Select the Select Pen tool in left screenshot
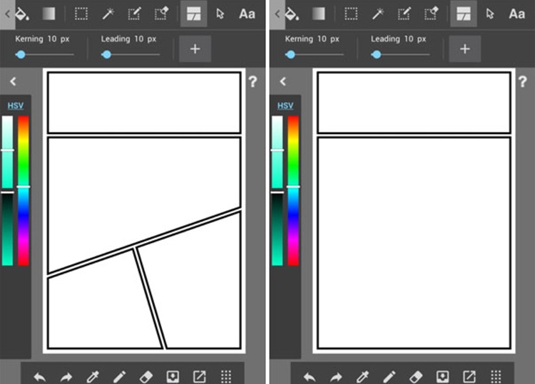 pos(134,14)
